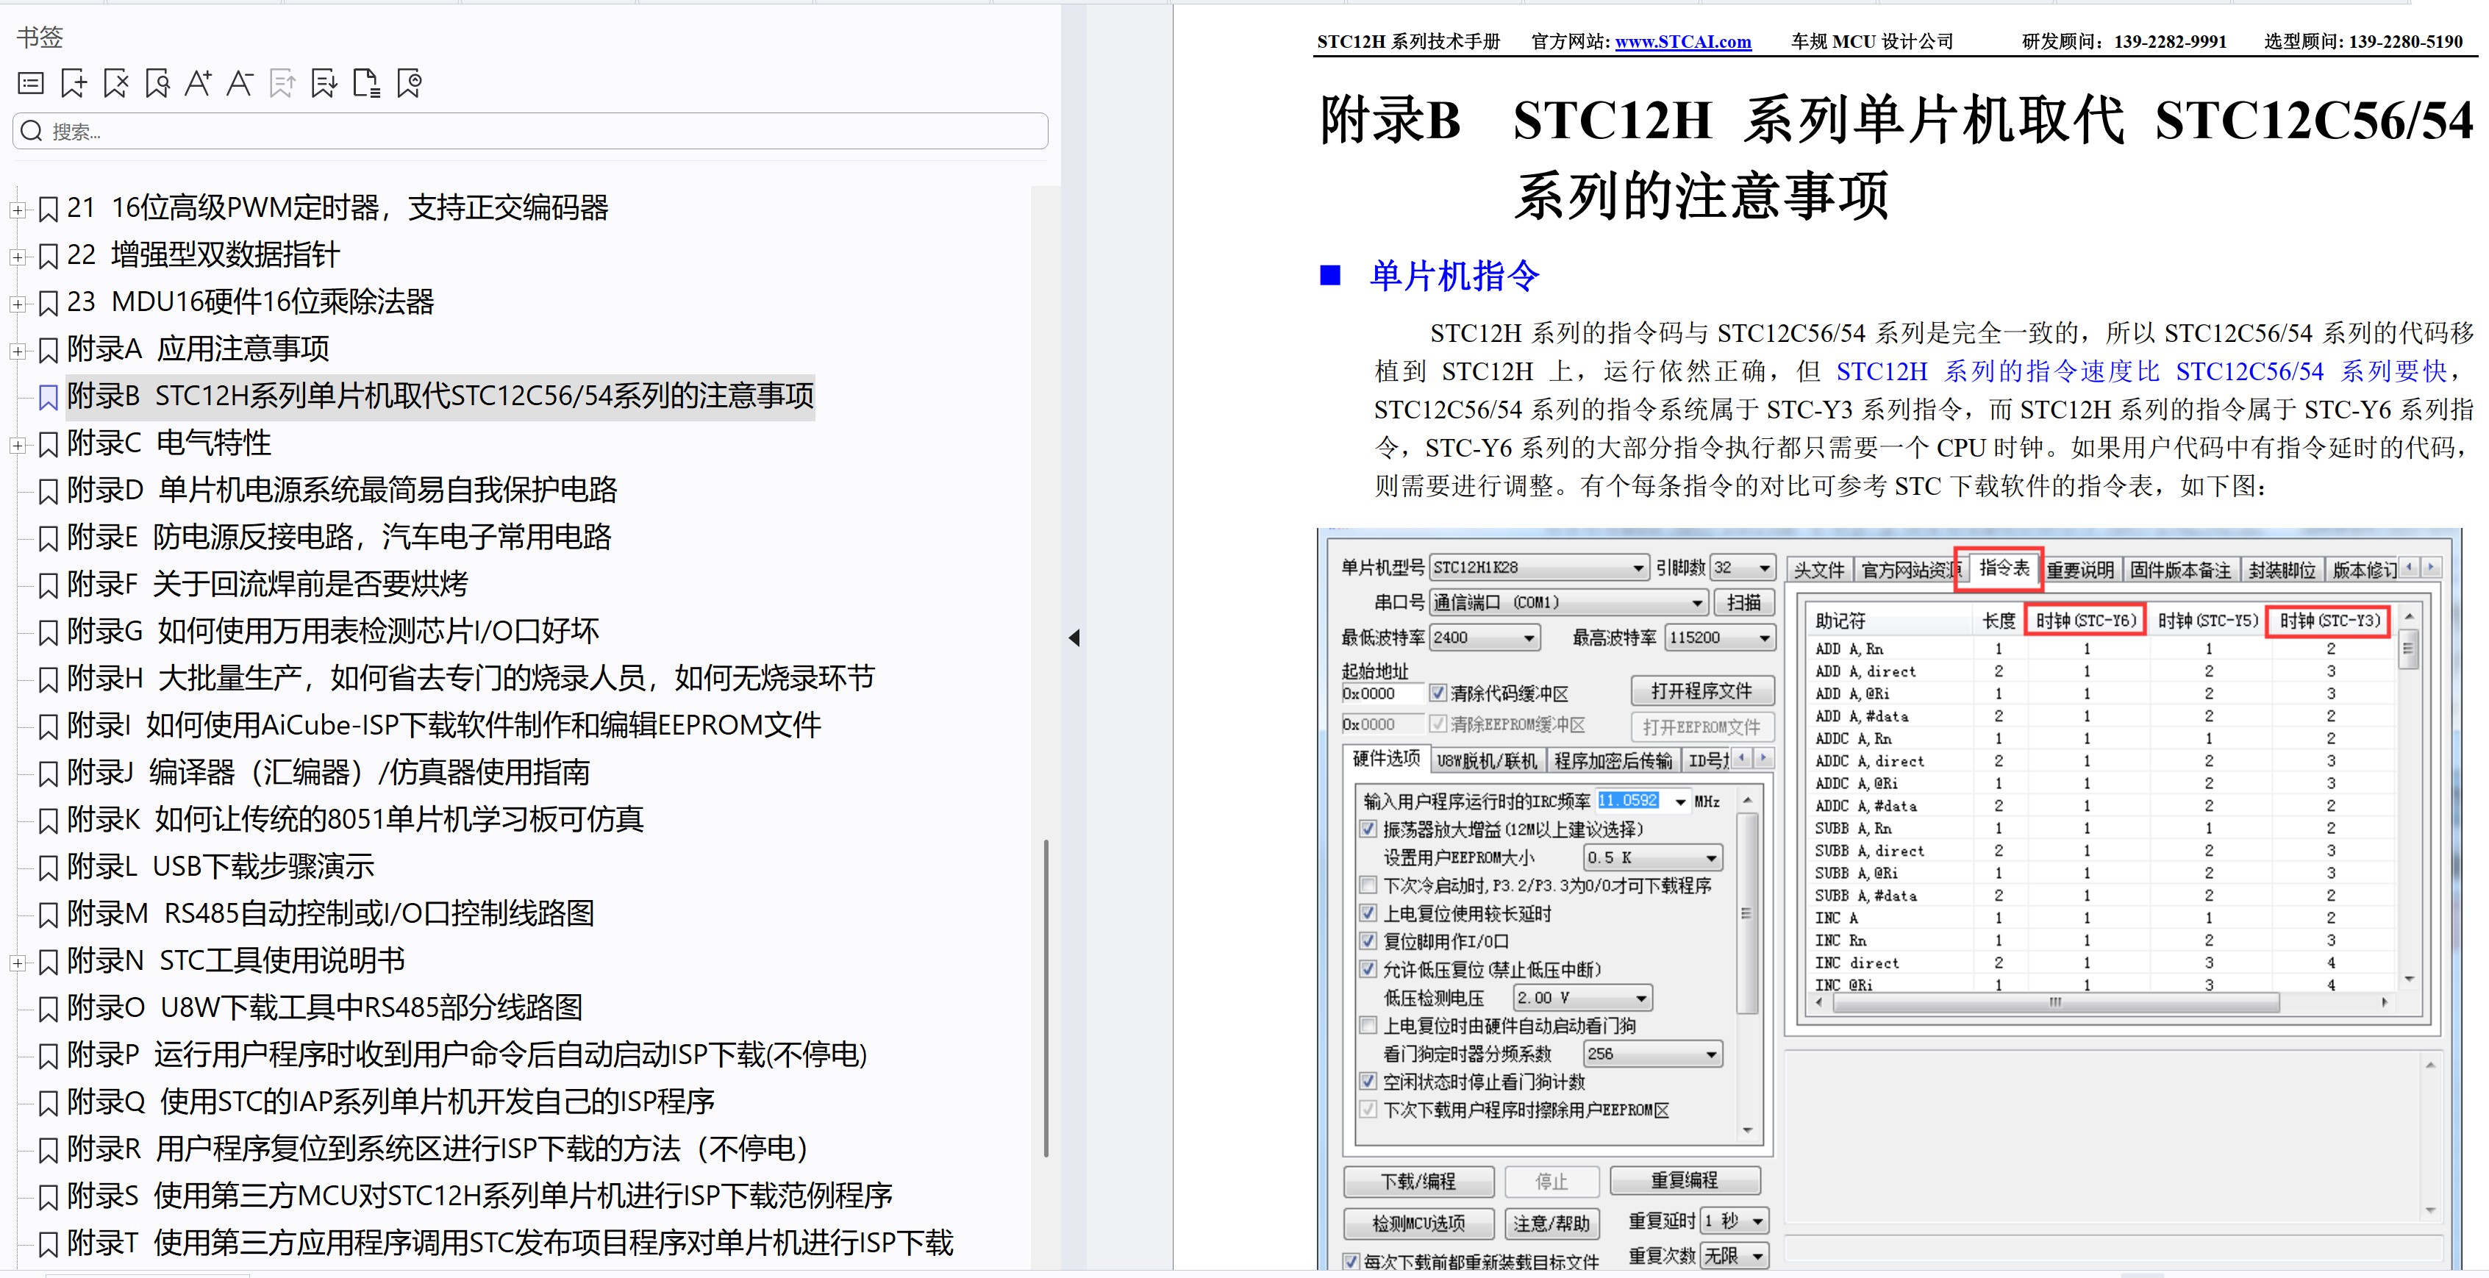Click the instruction table horizontal scrollbar in figure

[2054, 1003]
